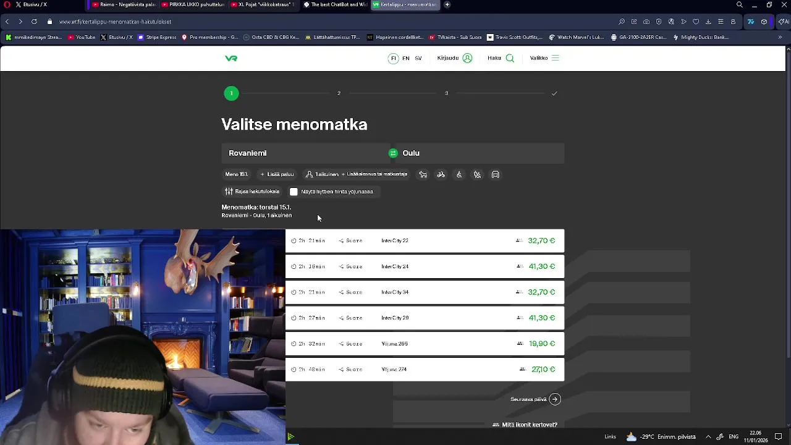
Task: Add a pet to the trip
Action: pos(423,174)
